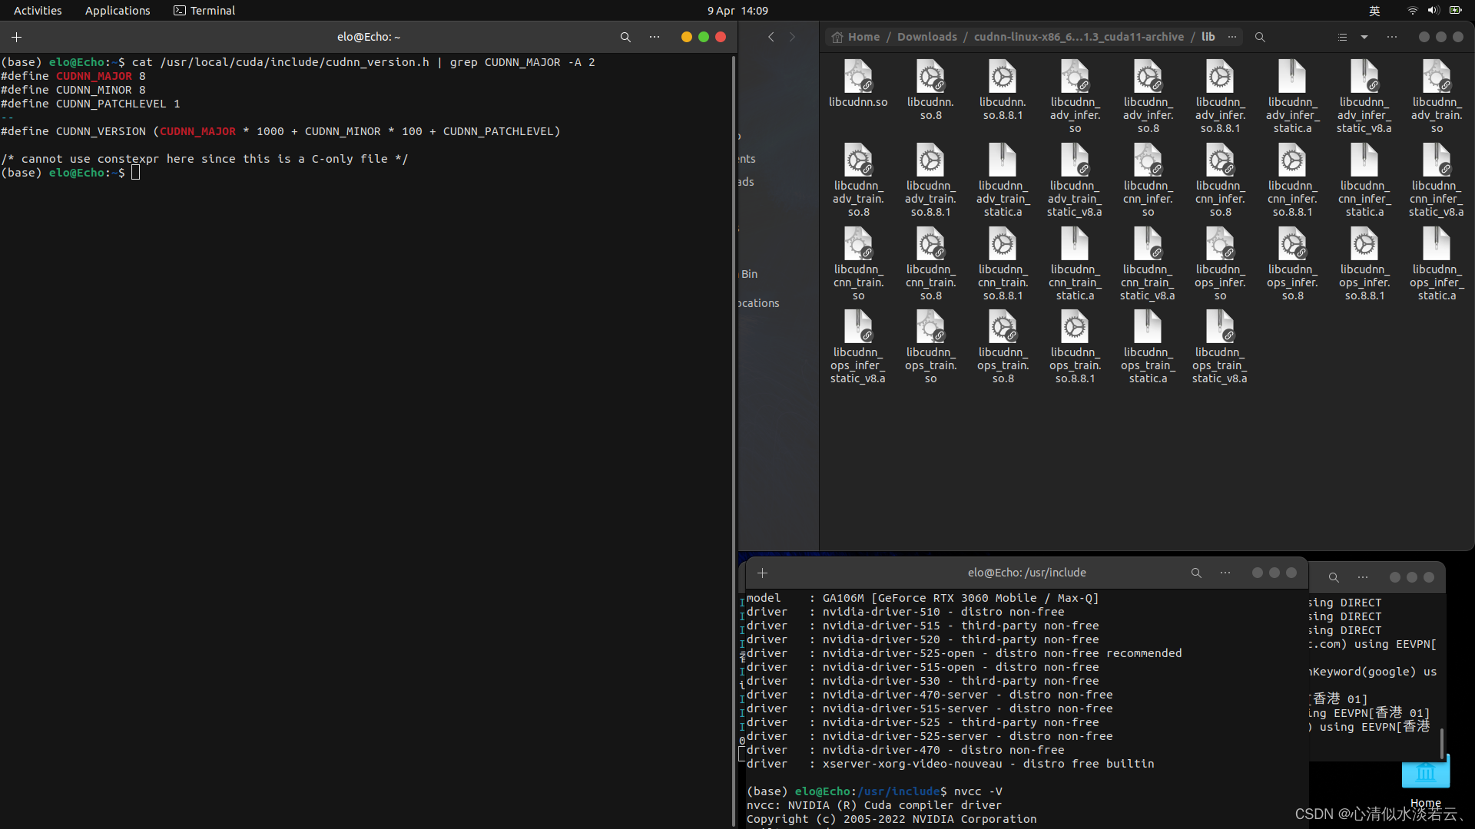Select libcudnn_cnn_train.so.8.8.1 file
Image resolution: width=1475 pixels, height=829 pixels.
click(1003, 264)
